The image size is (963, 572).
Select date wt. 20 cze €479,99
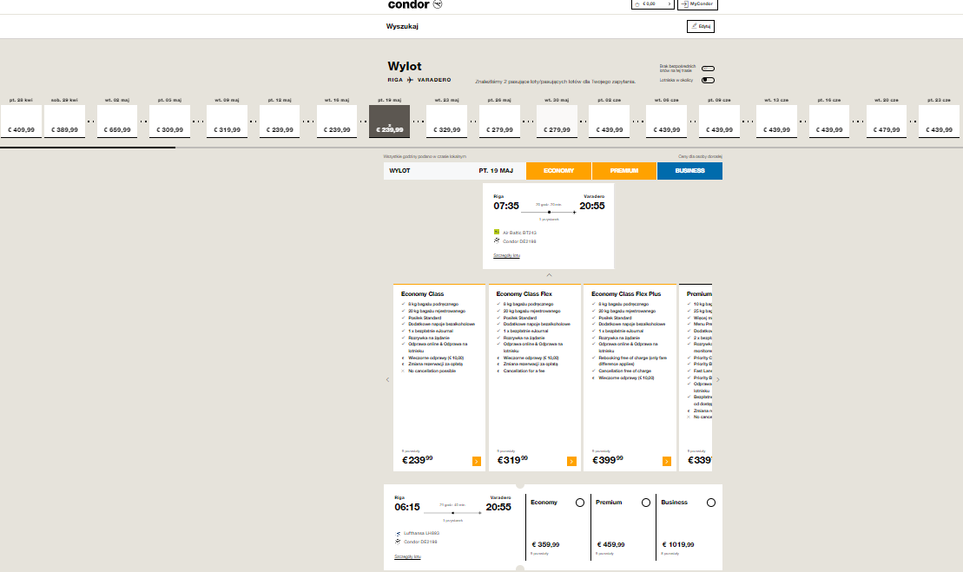pos(887,121)
